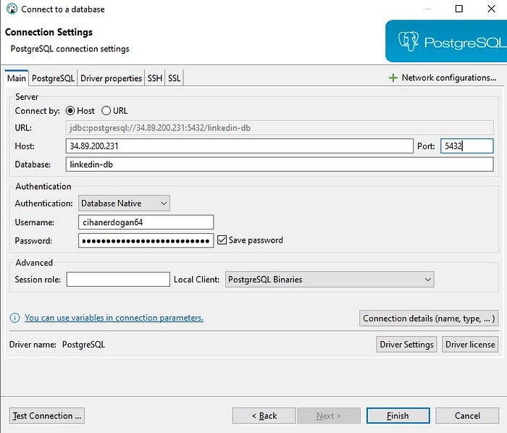The image size is (507, 433).
Task: Open Driver Settings
Action: pyautogui.click(x=406, y=345)
